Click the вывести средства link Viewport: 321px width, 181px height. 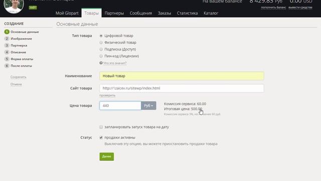click(300, 8)
